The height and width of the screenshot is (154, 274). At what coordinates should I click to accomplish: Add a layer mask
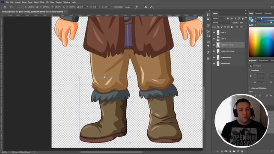[226, 151]
